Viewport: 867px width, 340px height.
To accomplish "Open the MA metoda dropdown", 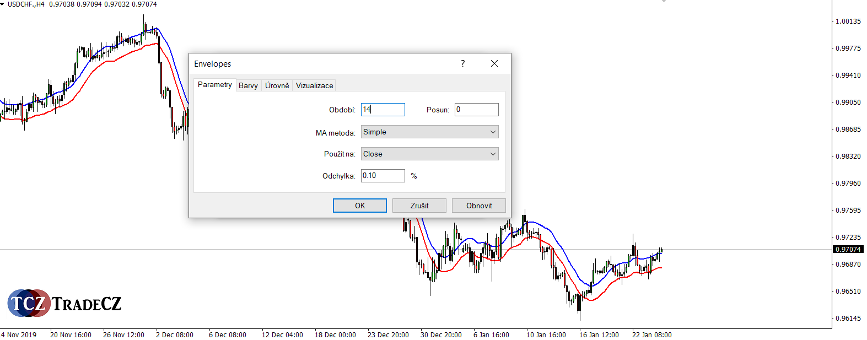I will (x=429, y=132).
